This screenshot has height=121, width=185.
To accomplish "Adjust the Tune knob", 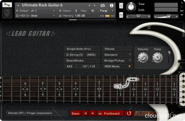I will 131,7.
